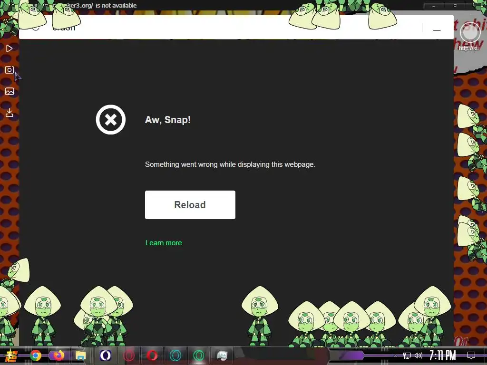Screen dimensions: 487x365
Task: Open the image gallery sidebar icon
Action: (10, 91)
